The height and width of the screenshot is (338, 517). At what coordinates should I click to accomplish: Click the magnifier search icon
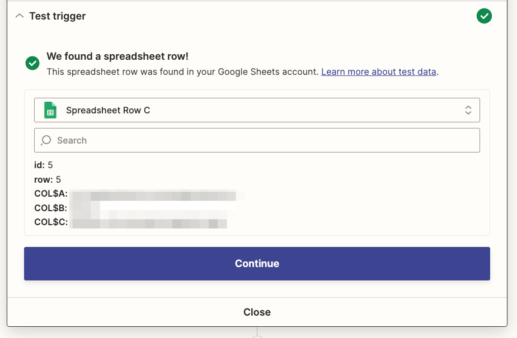pyautogui.click(x=46, y=140)
